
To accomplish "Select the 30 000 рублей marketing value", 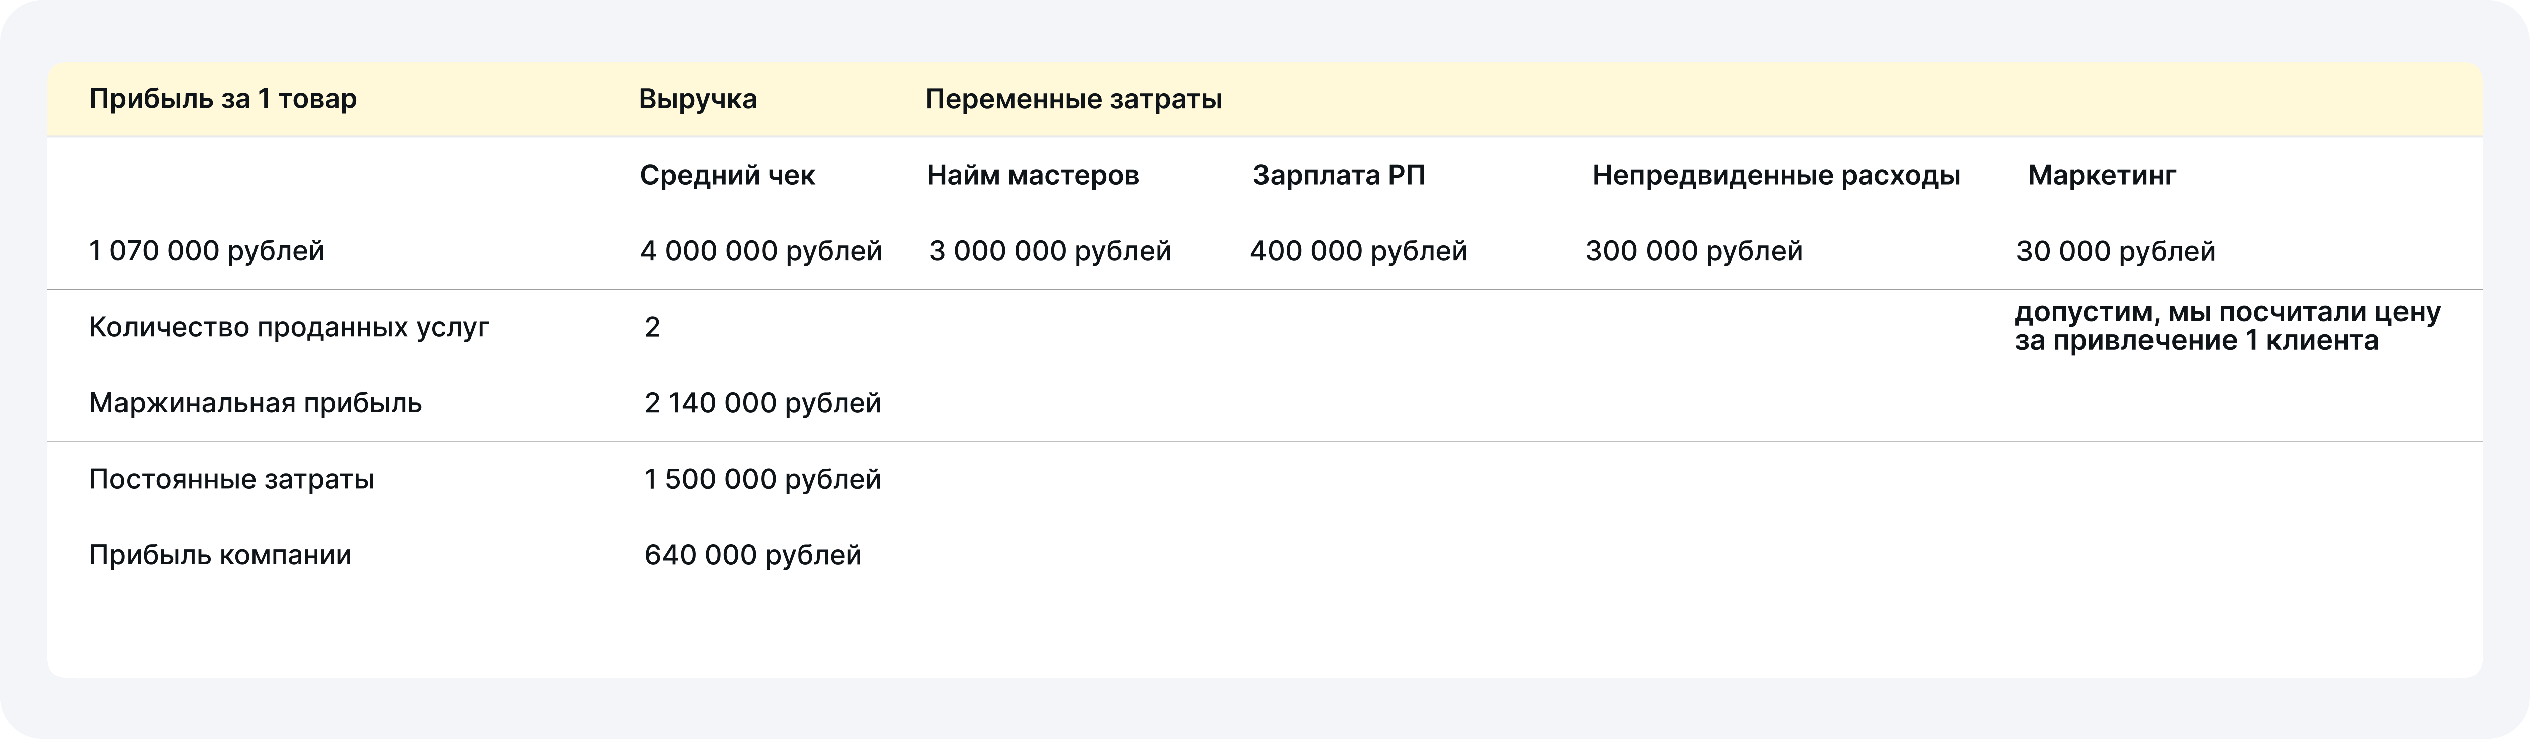I will (x=2115, y=252).
